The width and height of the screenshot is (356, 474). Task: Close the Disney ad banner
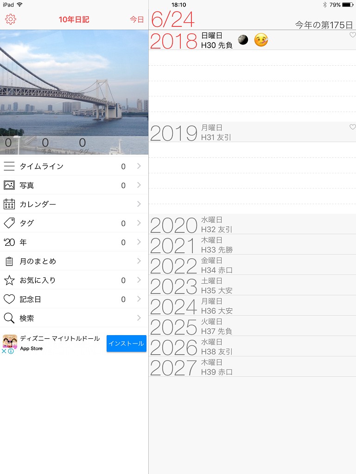tap(4, 351)
